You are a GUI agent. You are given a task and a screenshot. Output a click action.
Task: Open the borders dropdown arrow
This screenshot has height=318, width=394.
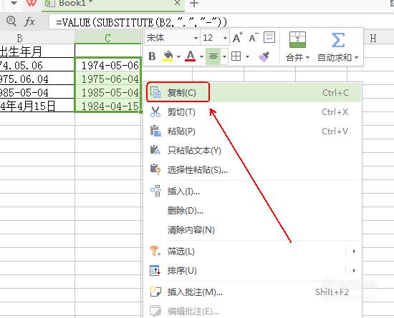click(x=248, y=57)
